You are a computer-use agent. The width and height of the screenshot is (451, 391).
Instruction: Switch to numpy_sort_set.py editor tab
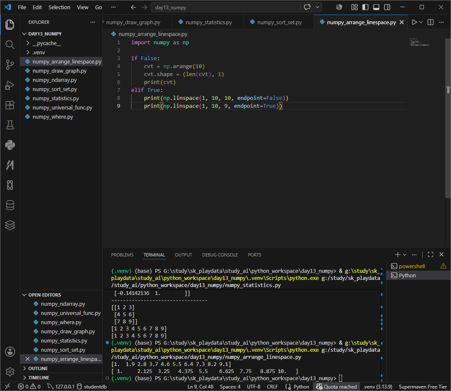coord(279,22)
